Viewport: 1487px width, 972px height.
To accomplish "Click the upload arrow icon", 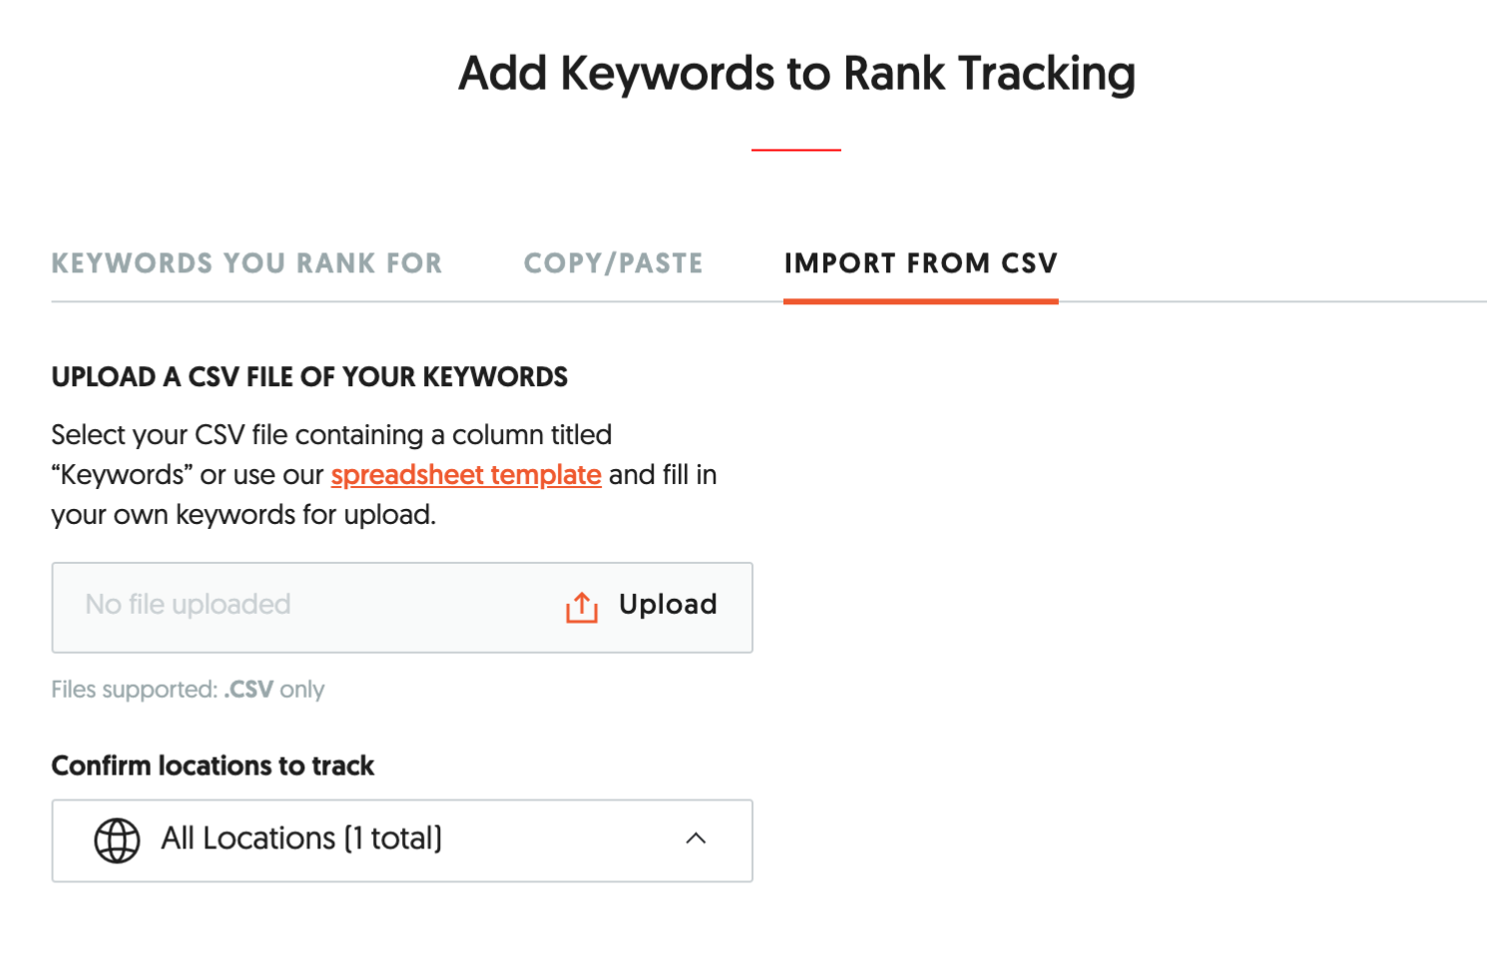I will click(x=582, y=607).
